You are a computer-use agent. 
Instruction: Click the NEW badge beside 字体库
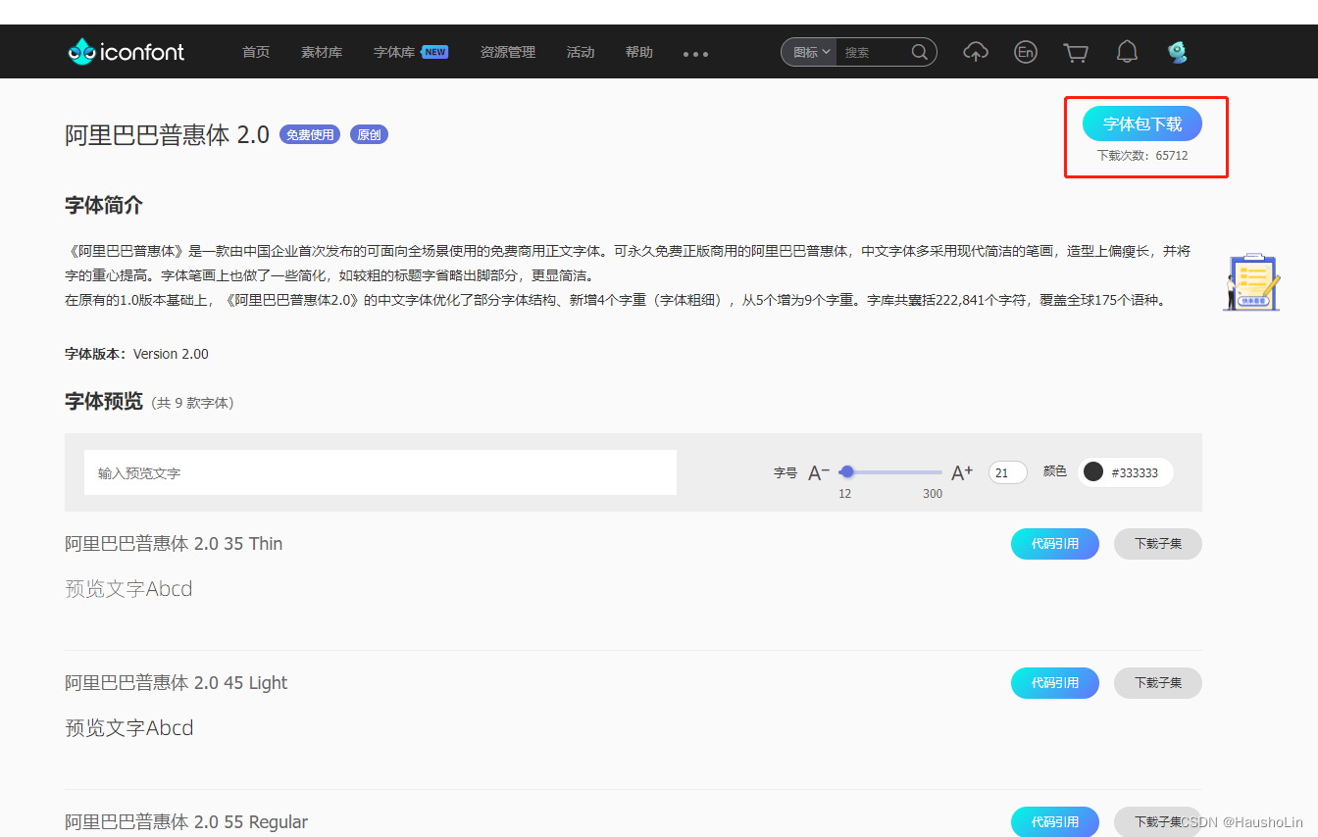(434, 52)
